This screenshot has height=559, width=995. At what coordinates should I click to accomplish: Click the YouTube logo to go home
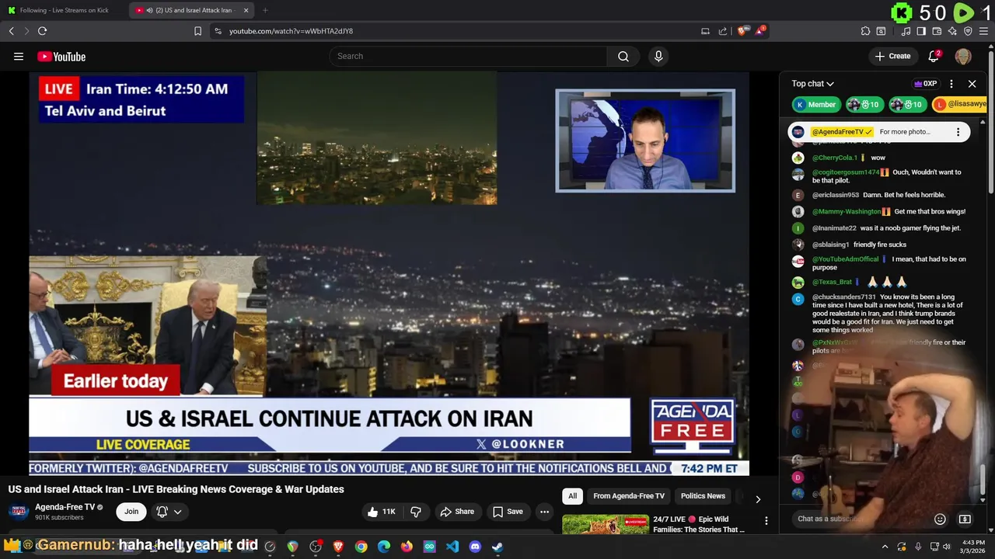[x=61, y=56]
